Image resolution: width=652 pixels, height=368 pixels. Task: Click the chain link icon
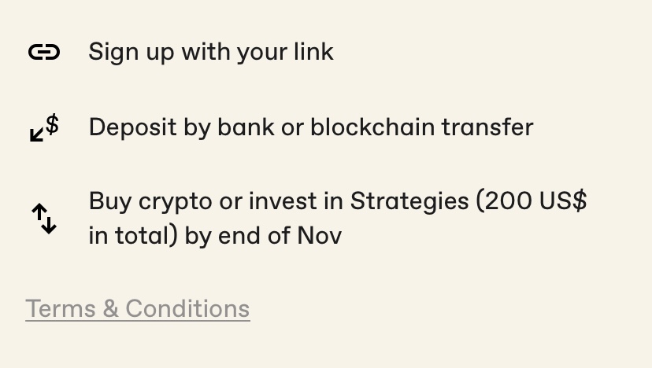44,52
